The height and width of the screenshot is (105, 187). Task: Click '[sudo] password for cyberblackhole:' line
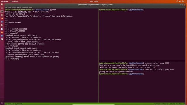pyautogui.click(x=116, y=72)
